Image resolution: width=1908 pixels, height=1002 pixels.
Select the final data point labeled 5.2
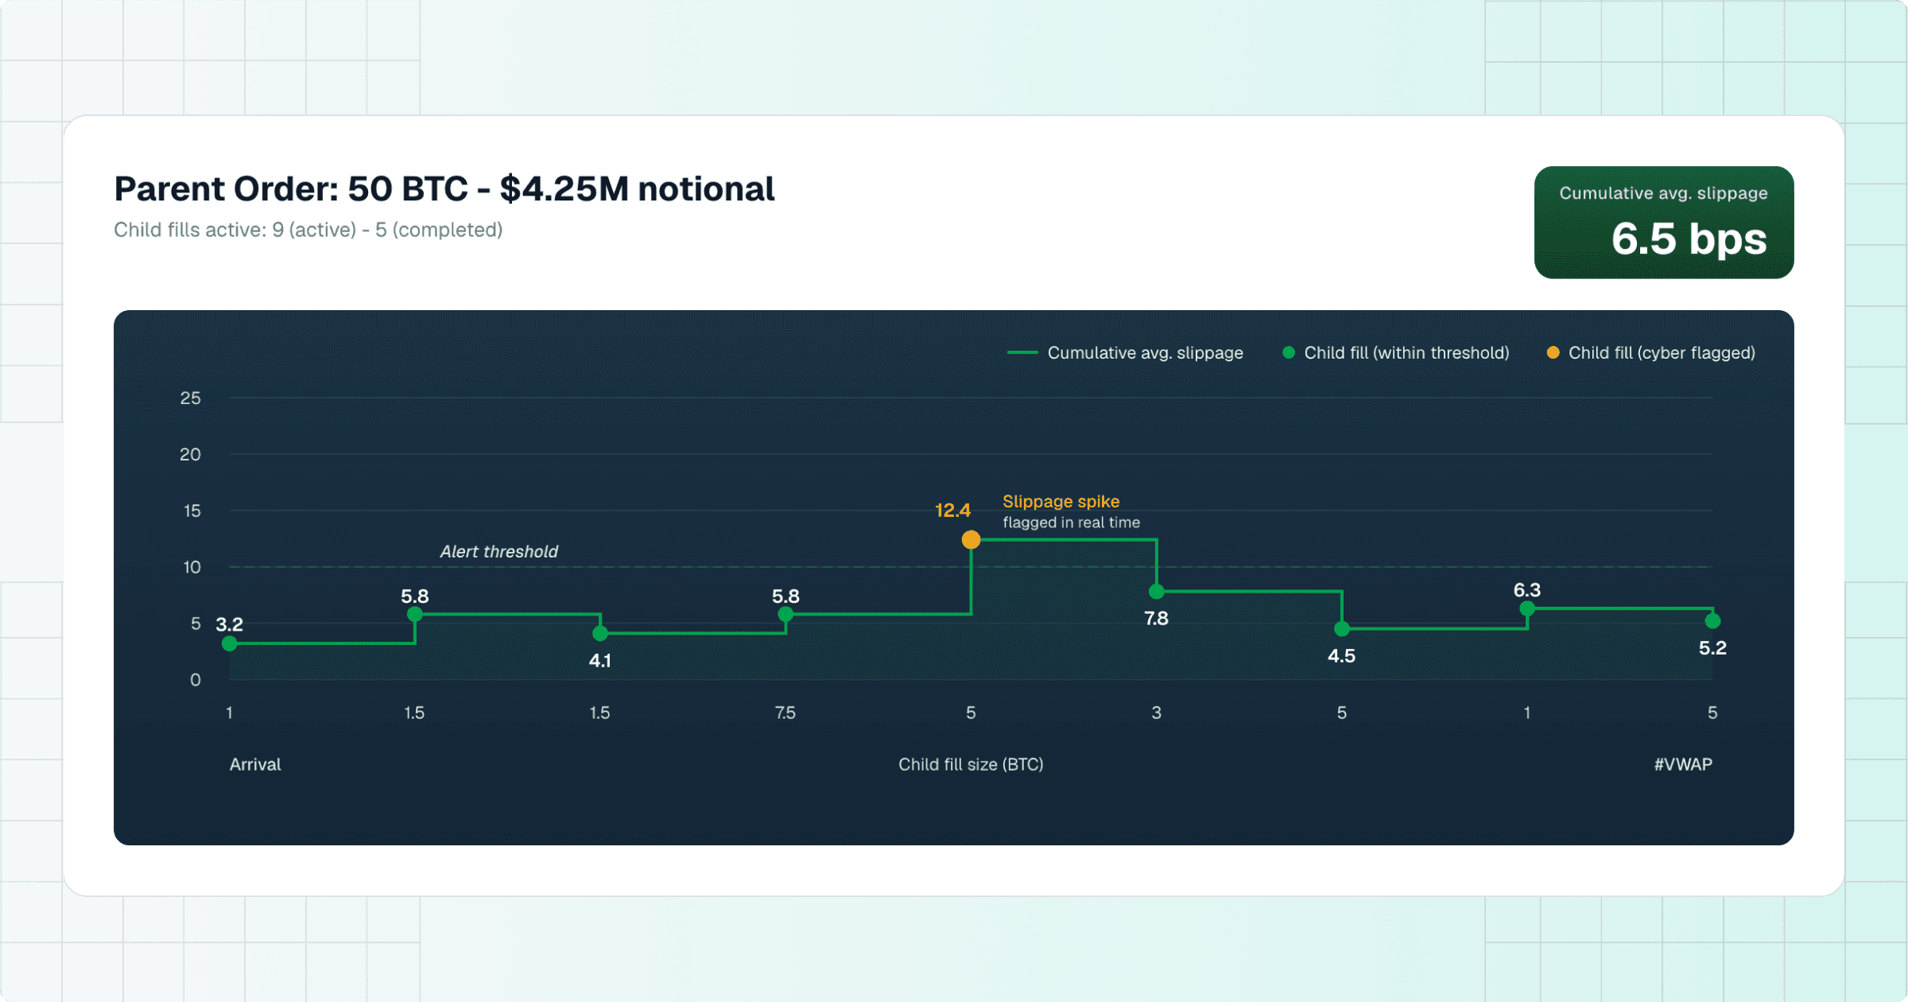pyautogui.click(x=1712, y=620)
